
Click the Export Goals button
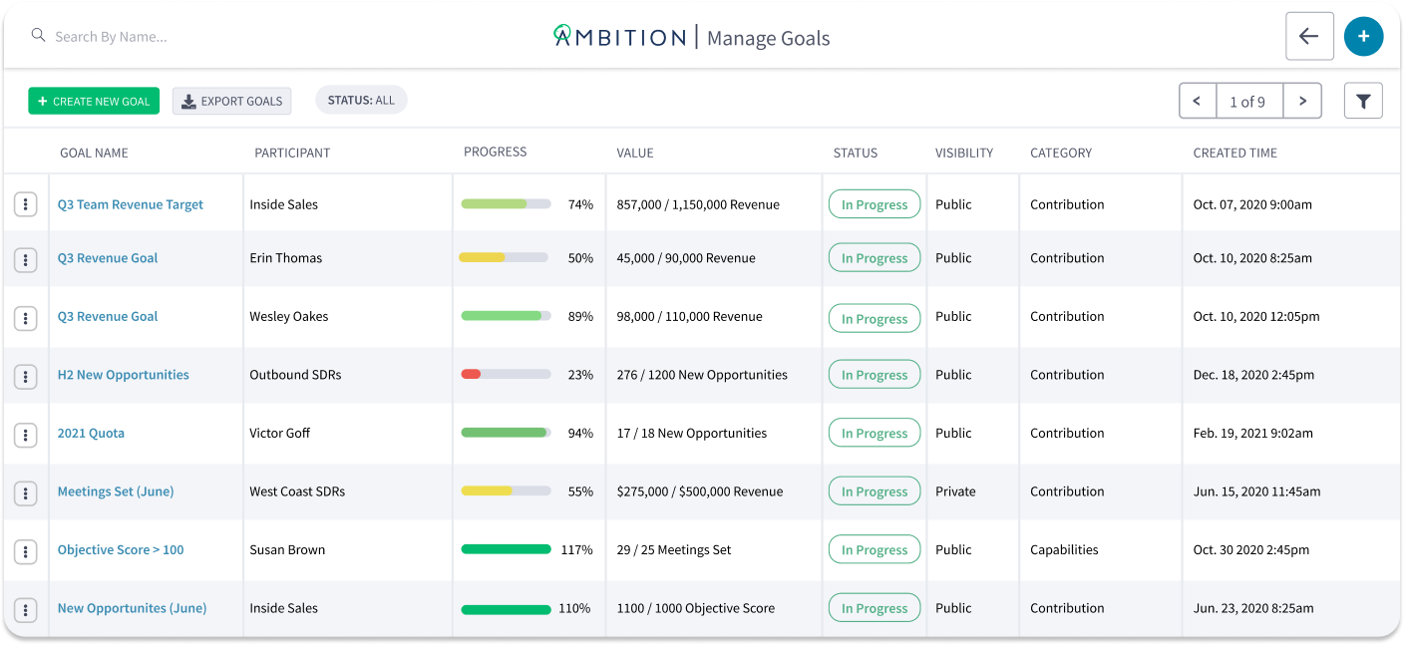point(231,101)
